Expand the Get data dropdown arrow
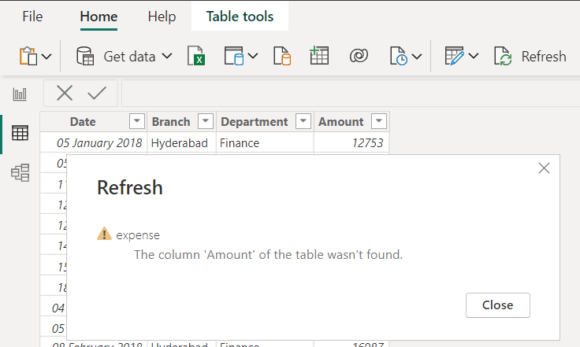 pyautogui.click(x=167, y=56)
